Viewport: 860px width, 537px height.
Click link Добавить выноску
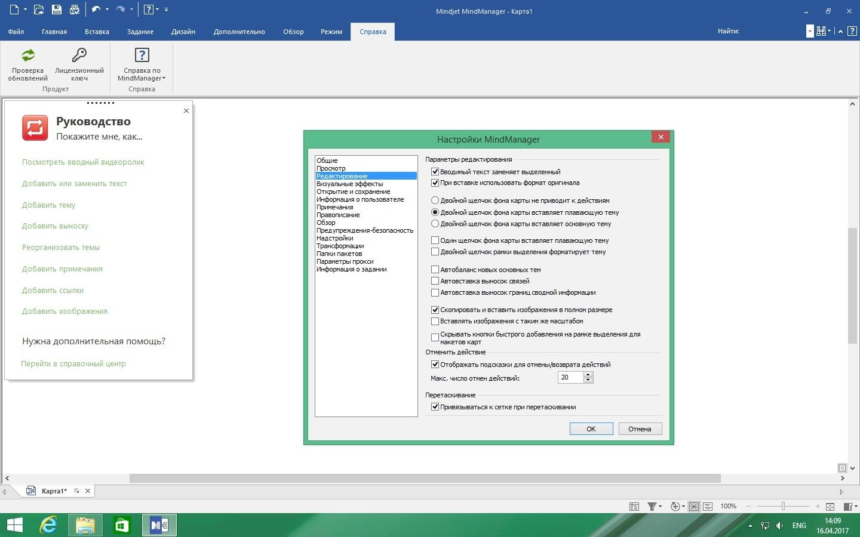coord(55,226)
